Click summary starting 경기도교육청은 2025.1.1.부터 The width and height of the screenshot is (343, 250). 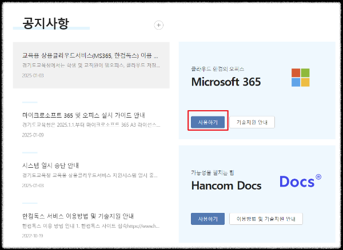pos(91,125)
